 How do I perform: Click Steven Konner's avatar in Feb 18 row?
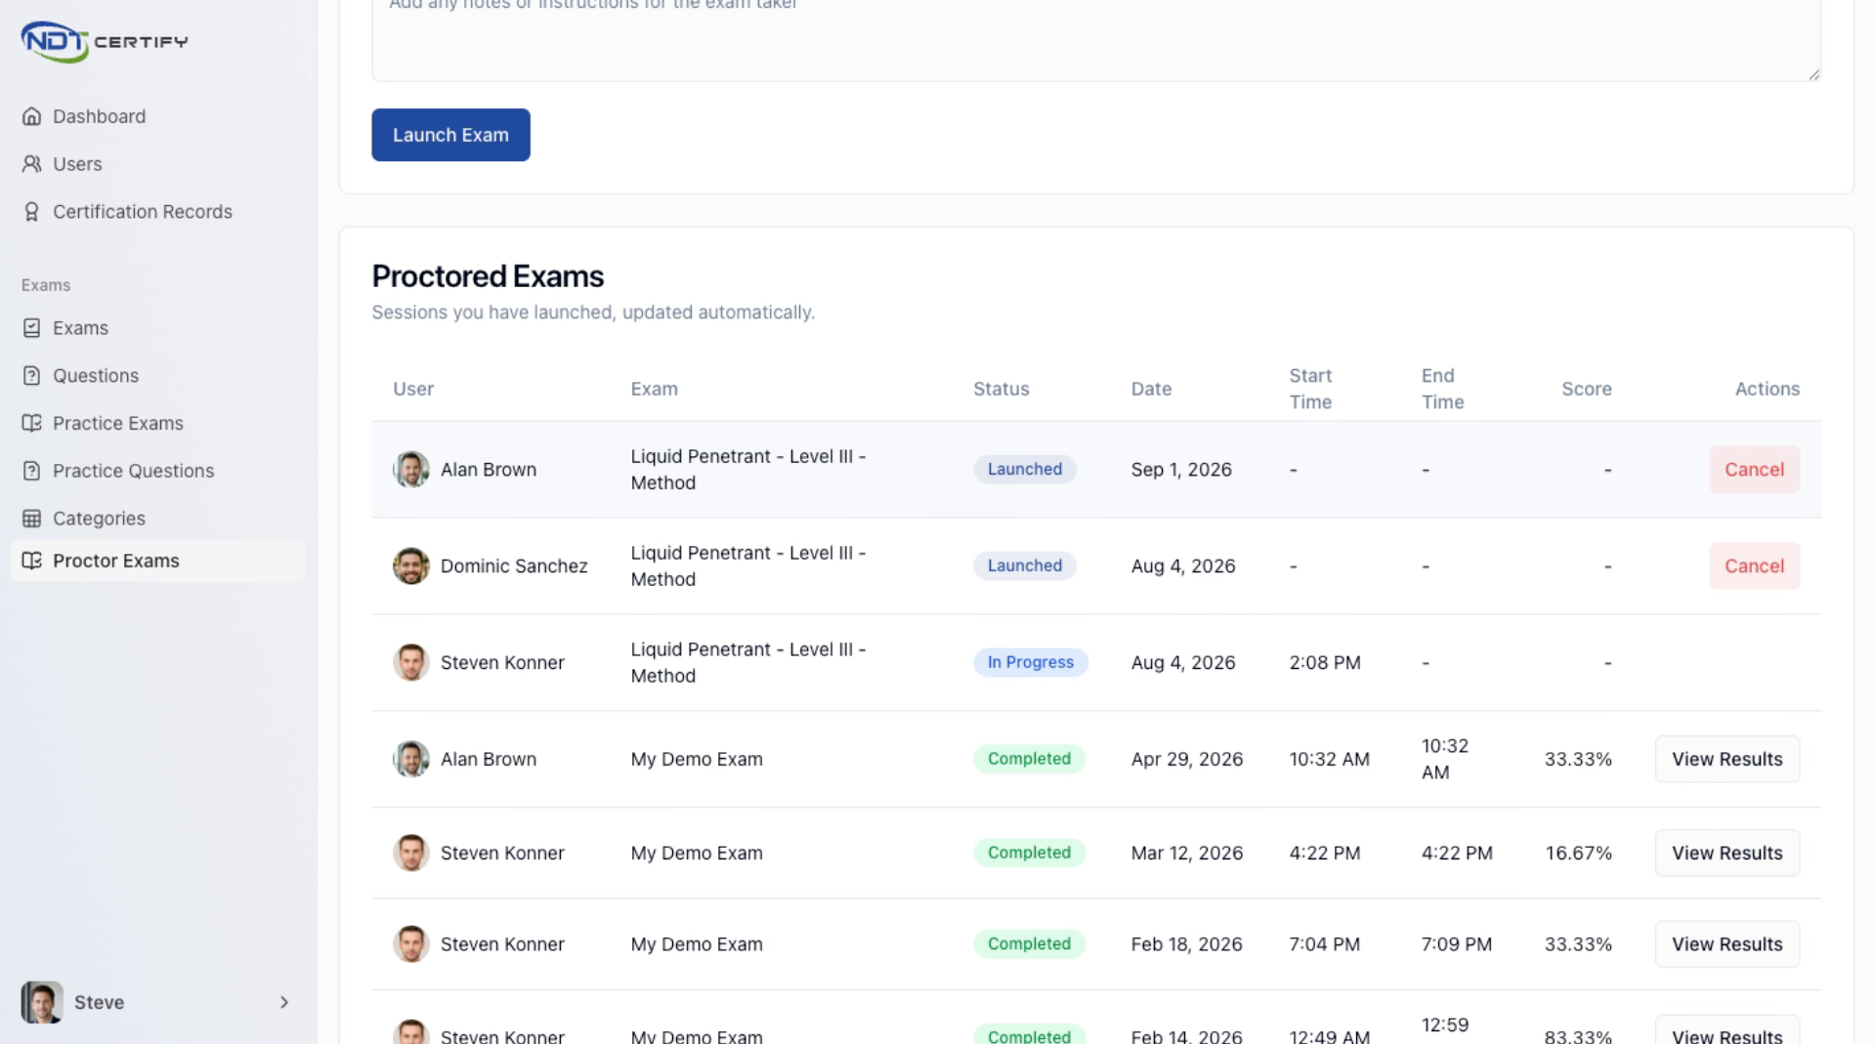tap(411, 944)
